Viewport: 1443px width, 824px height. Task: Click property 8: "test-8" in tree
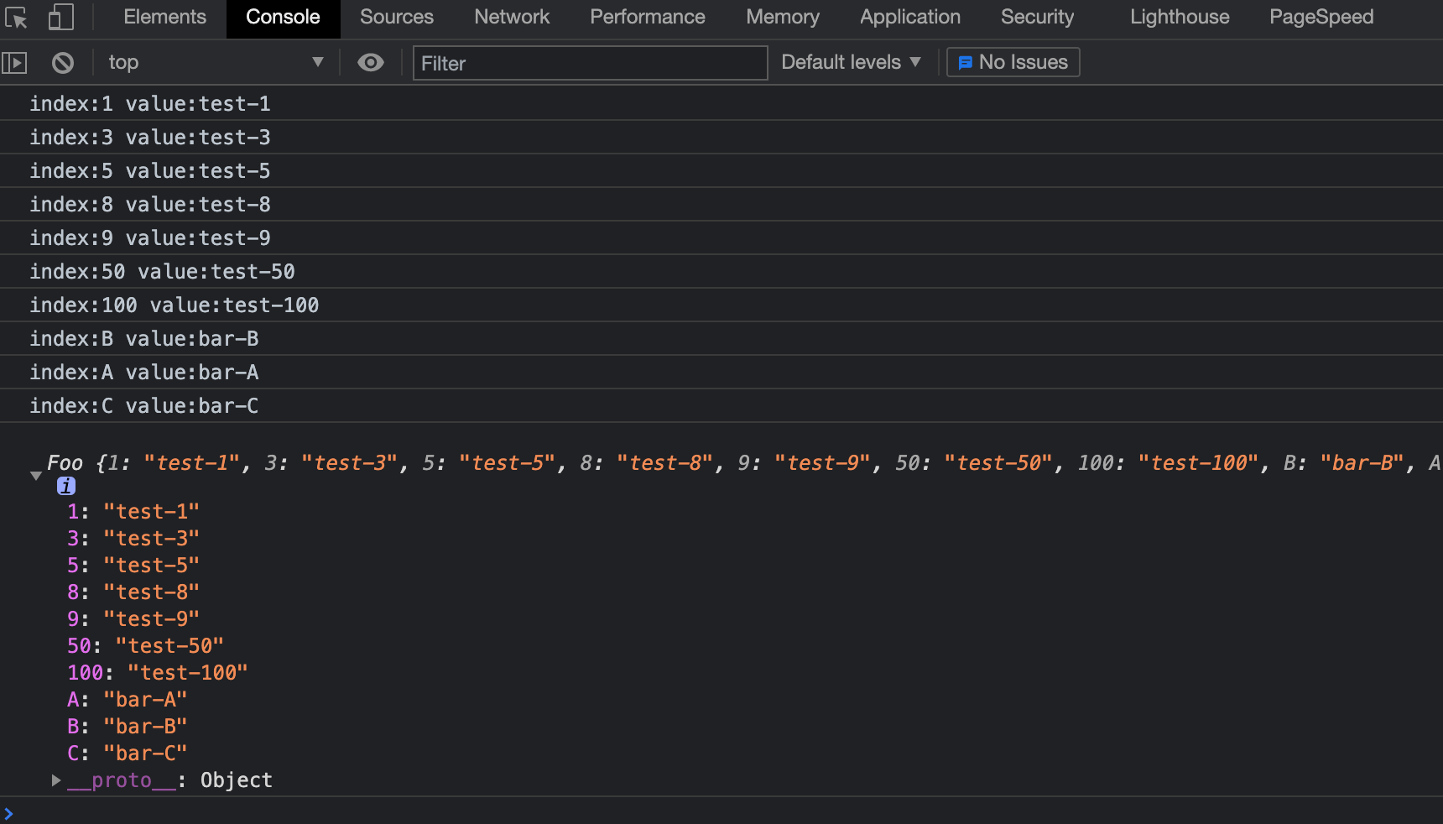coord(133,592)
